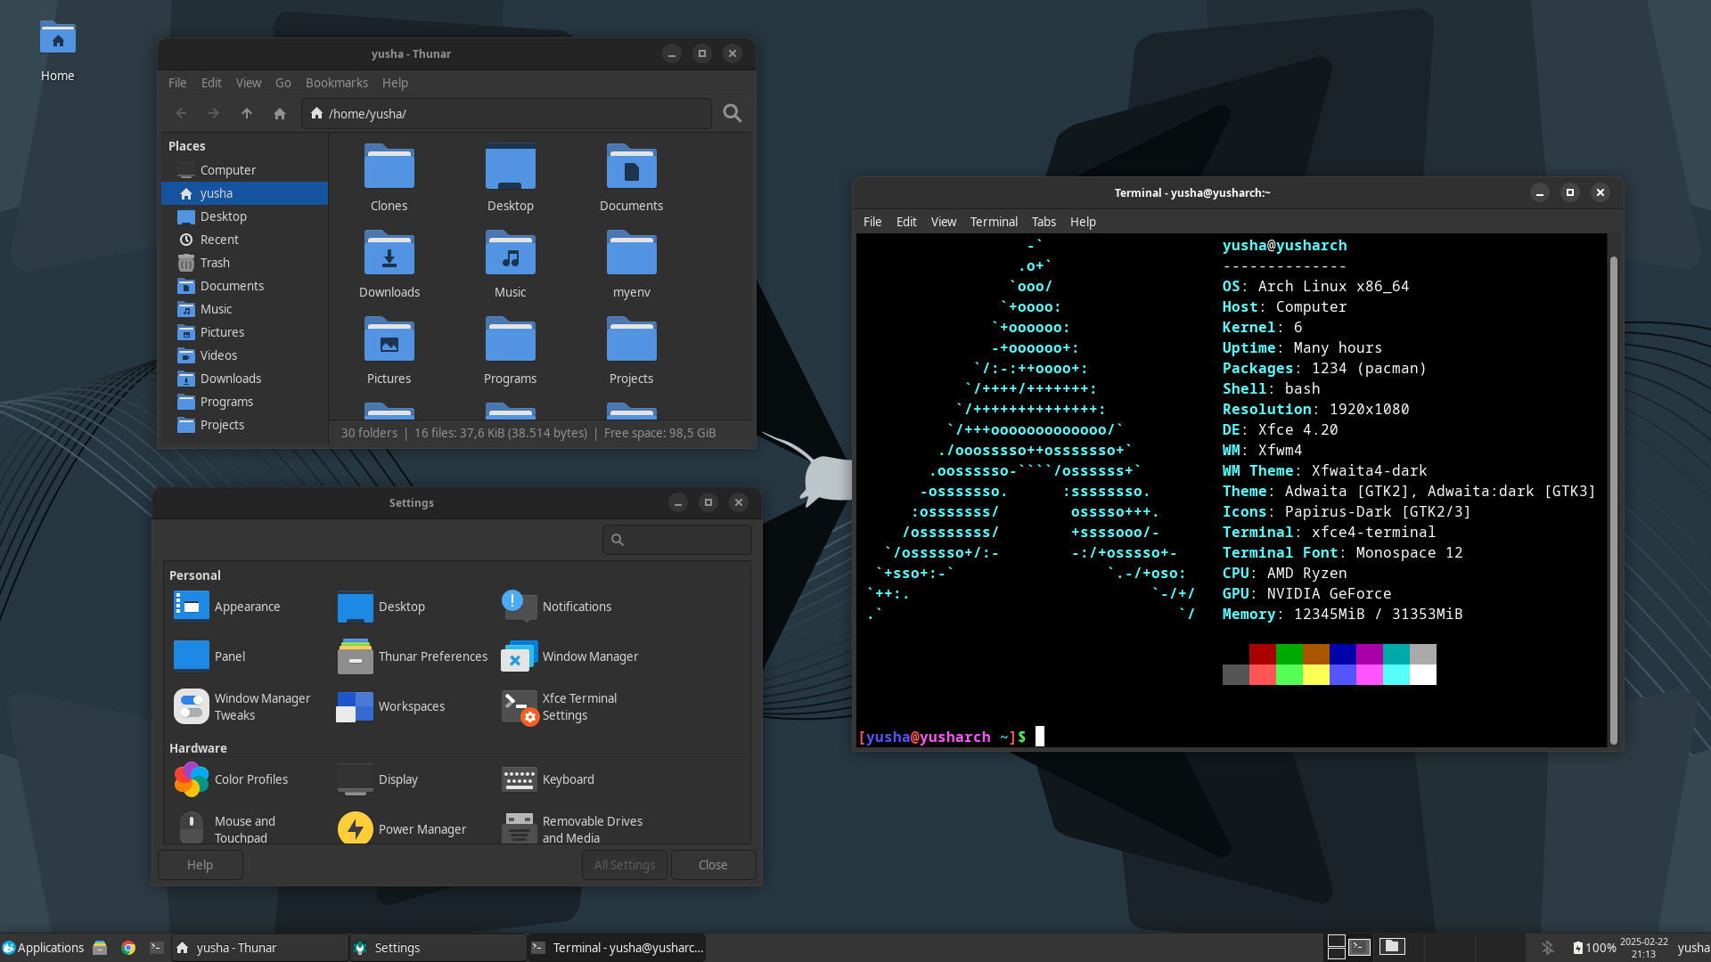The image size is (1711, 962).
Task: Click the battery indicator in panel
Action: (1593, 948)
